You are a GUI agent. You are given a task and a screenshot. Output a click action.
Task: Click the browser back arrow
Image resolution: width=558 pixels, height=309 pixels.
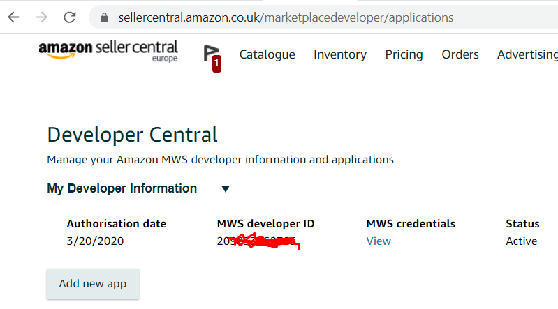13,17
